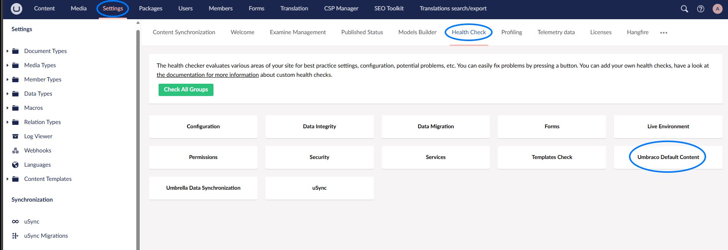Switch to Examine Management tab

coord(298,32)
